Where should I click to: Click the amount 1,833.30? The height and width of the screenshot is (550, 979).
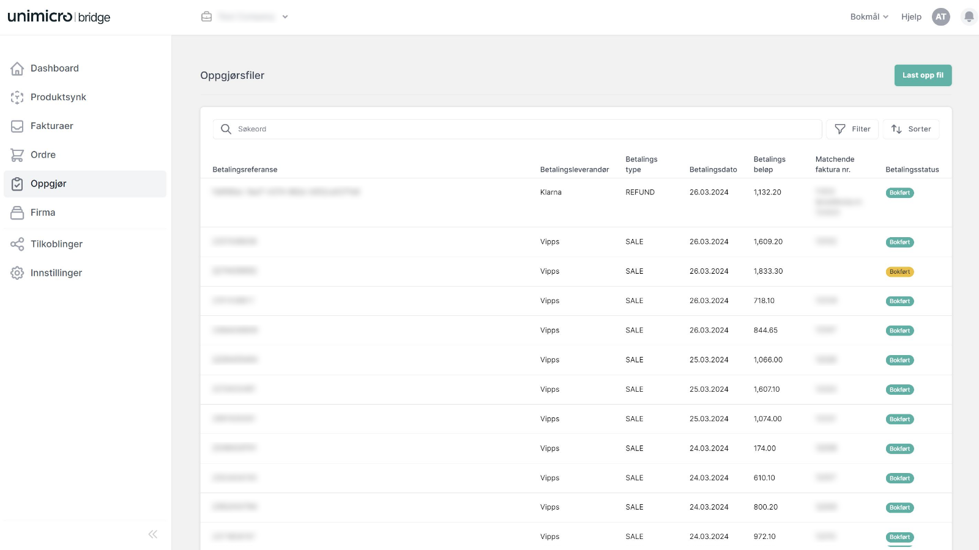(768, 271)
